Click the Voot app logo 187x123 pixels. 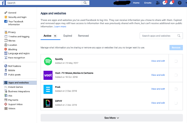(x=48, y=75)
